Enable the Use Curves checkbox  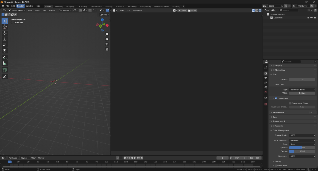pyautogui.click(x=276, y=166)
